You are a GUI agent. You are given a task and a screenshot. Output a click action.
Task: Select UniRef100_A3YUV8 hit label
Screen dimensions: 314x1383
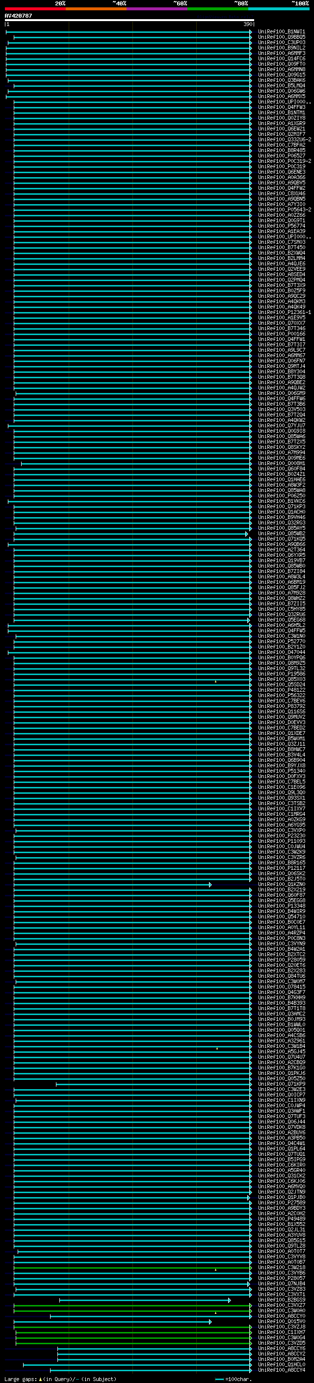click(x=281, y=1235)
